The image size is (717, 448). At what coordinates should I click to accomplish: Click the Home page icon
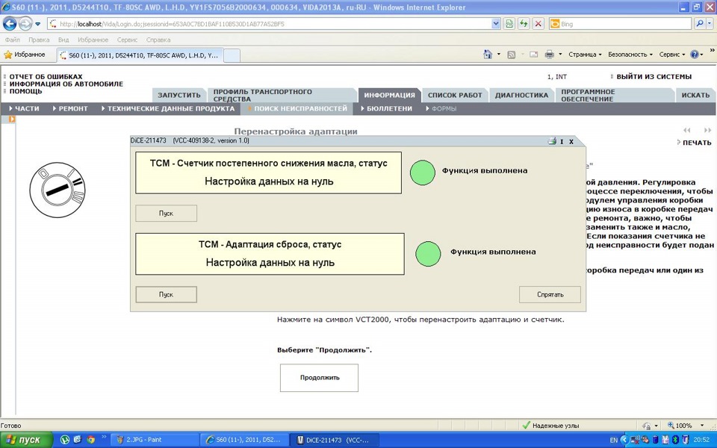tap(488, 55)
